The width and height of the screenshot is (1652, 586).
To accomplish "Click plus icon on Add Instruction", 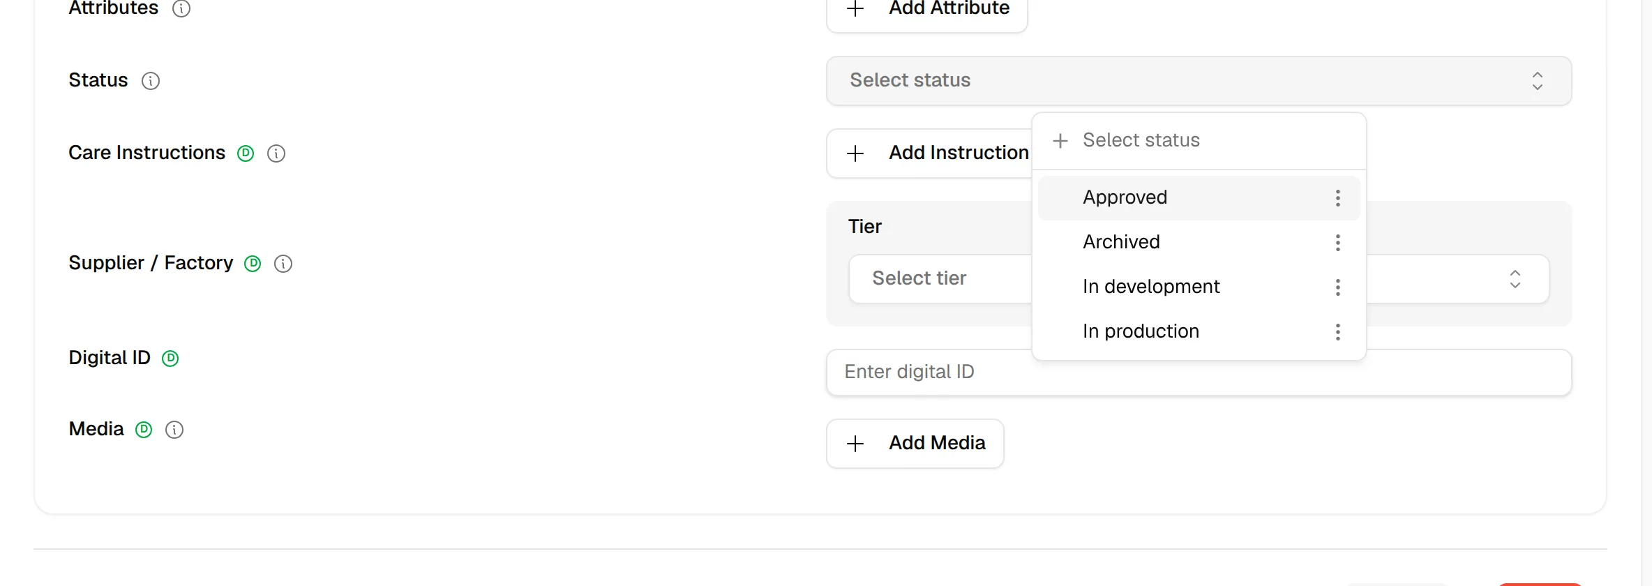I will 855,153.
